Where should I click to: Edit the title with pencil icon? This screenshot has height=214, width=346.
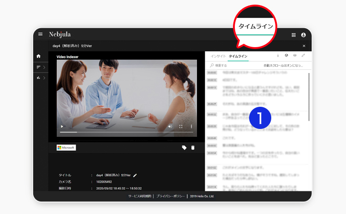(x=135, y=175)
